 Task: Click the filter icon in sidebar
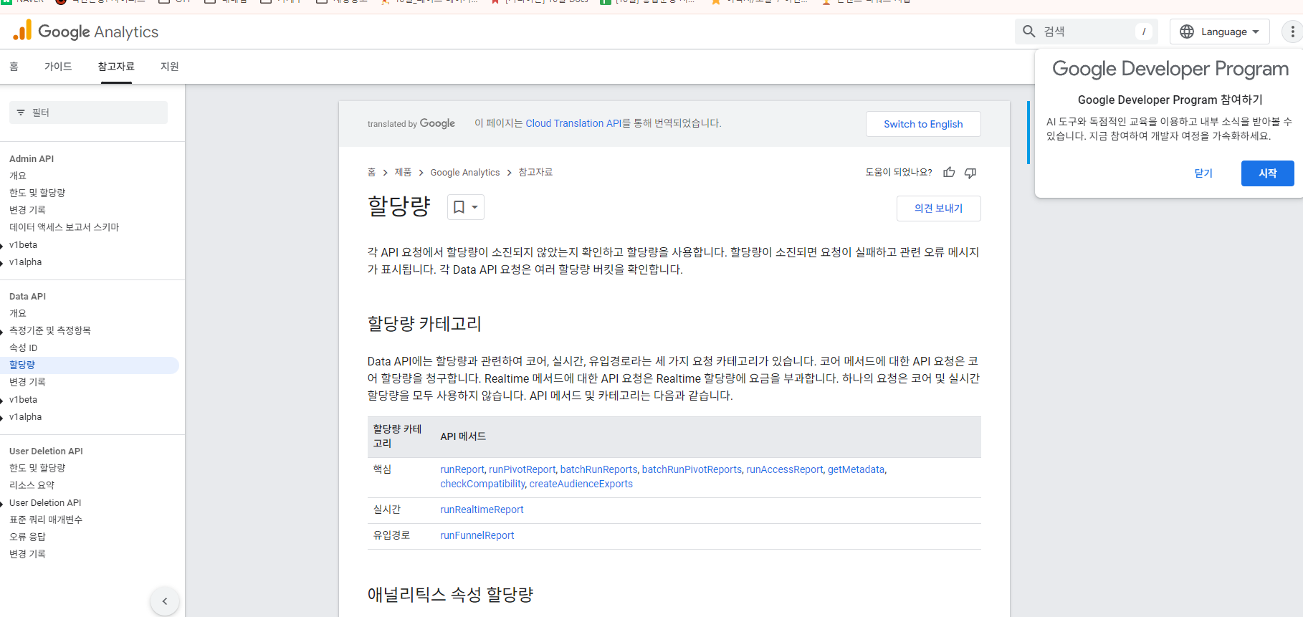pos(21,113)
